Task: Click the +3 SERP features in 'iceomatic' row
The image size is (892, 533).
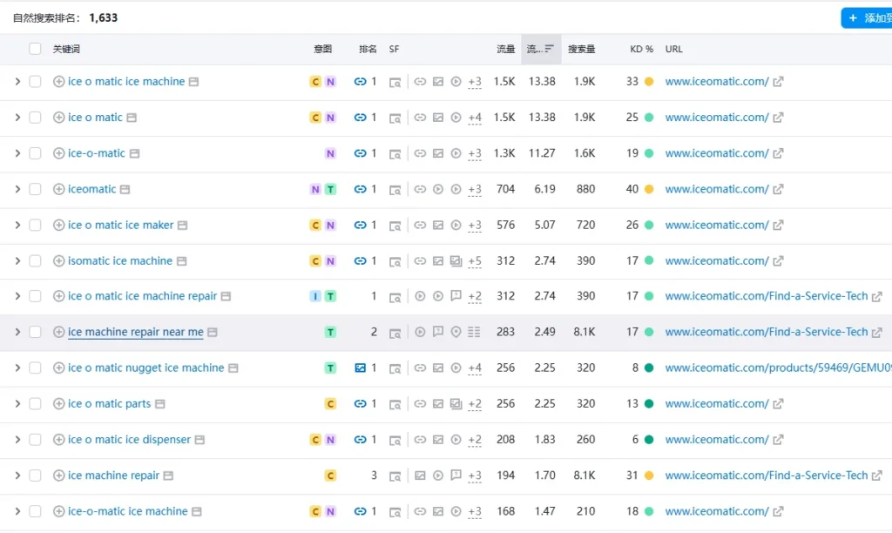Action: click(x=475, y=189)
